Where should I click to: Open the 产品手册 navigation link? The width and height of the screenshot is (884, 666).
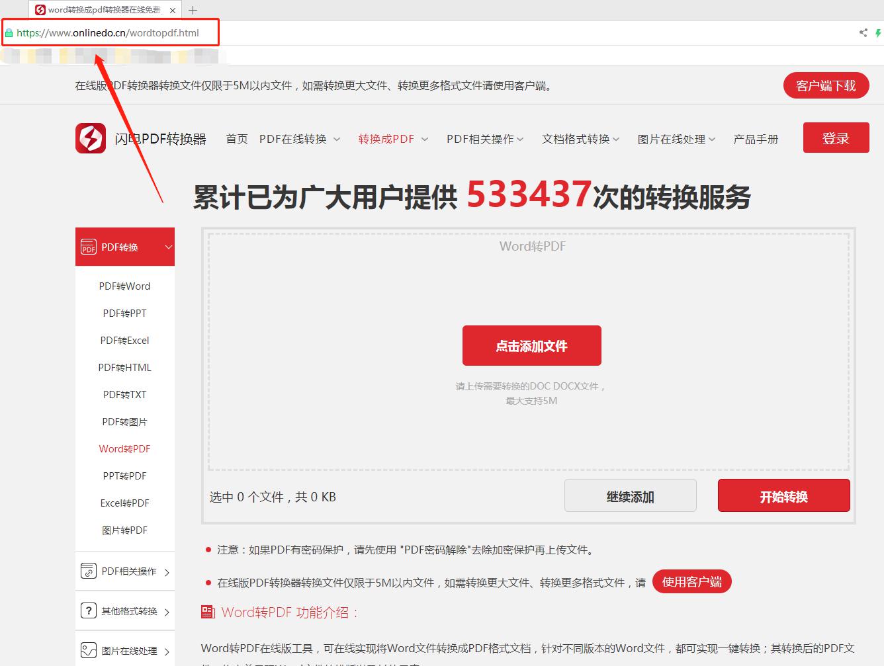point(756,139)
